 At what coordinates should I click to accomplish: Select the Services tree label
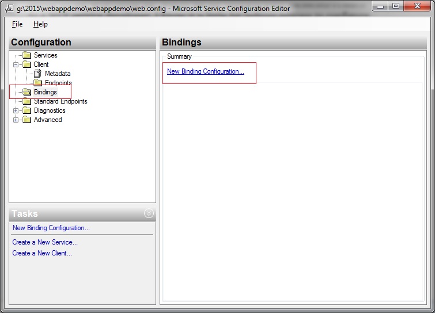coord(46,55)
